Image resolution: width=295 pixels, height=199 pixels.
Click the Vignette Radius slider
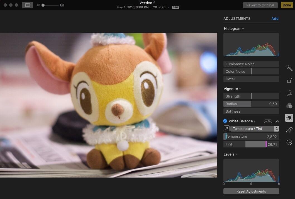(x=251, y=104)
